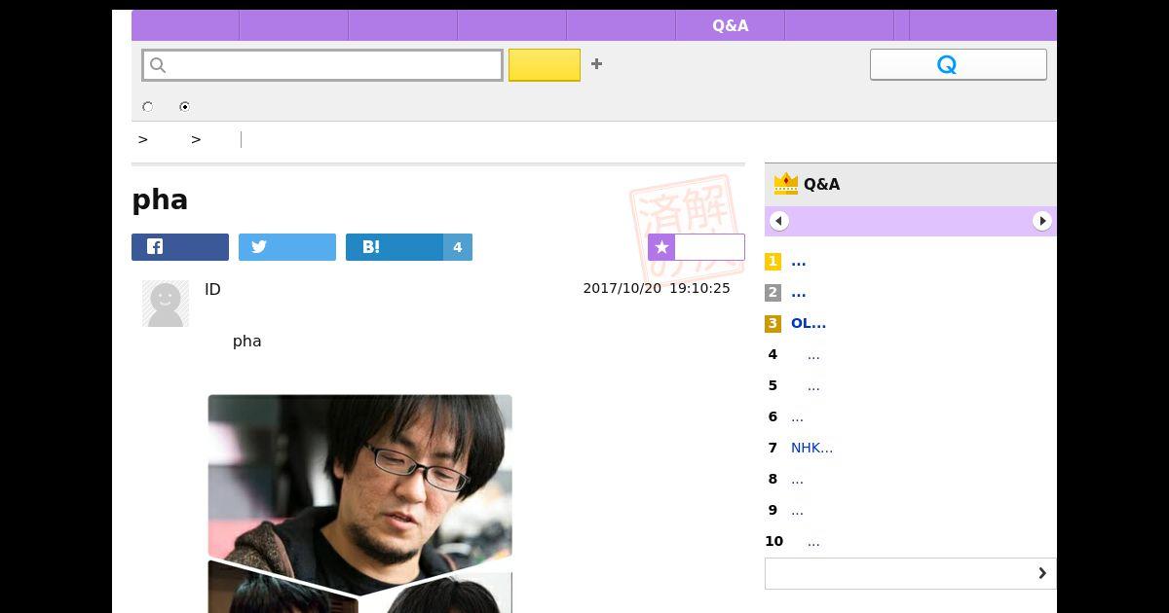Click the gray user avatar icon
Image resolution: width=1169 pixels, height=613 pixels.
(166, 304)
